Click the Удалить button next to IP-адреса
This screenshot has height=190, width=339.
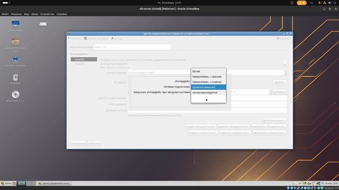tap(280, 82)
